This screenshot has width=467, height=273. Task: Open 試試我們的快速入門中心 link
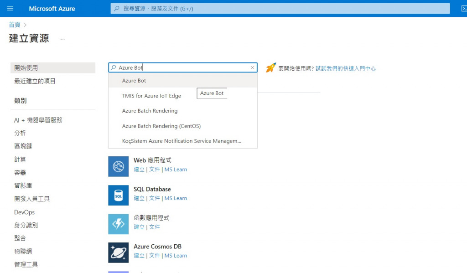tap(346, 68)
